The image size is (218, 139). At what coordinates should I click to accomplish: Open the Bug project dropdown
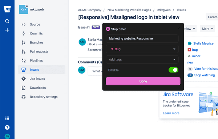[142, 49]
